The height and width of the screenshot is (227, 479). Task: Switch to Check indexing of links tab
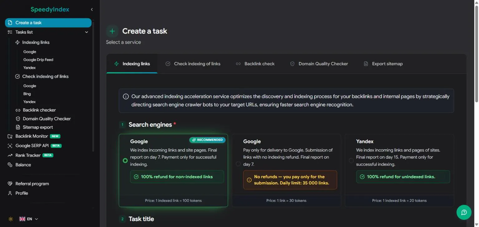(x=193, y=64)
